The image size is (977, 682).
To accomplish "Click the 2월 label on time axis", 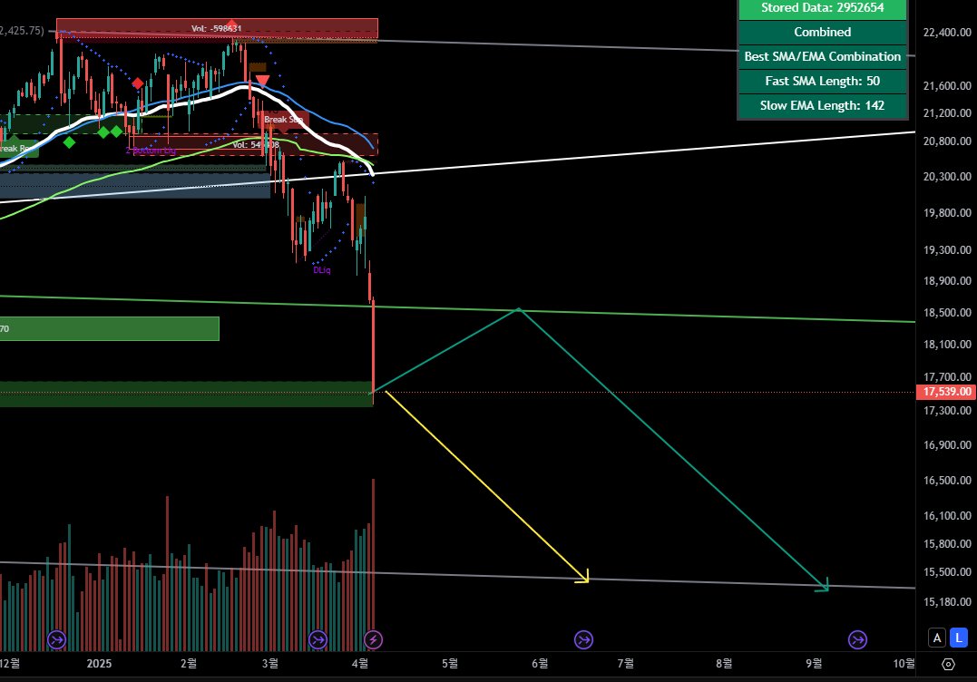I will (x=189, y=663).
